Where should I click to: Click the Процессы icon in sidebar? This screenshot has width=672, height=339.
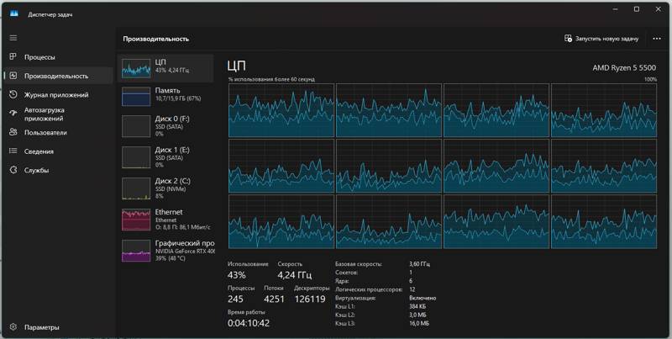[x=13, y=57]
